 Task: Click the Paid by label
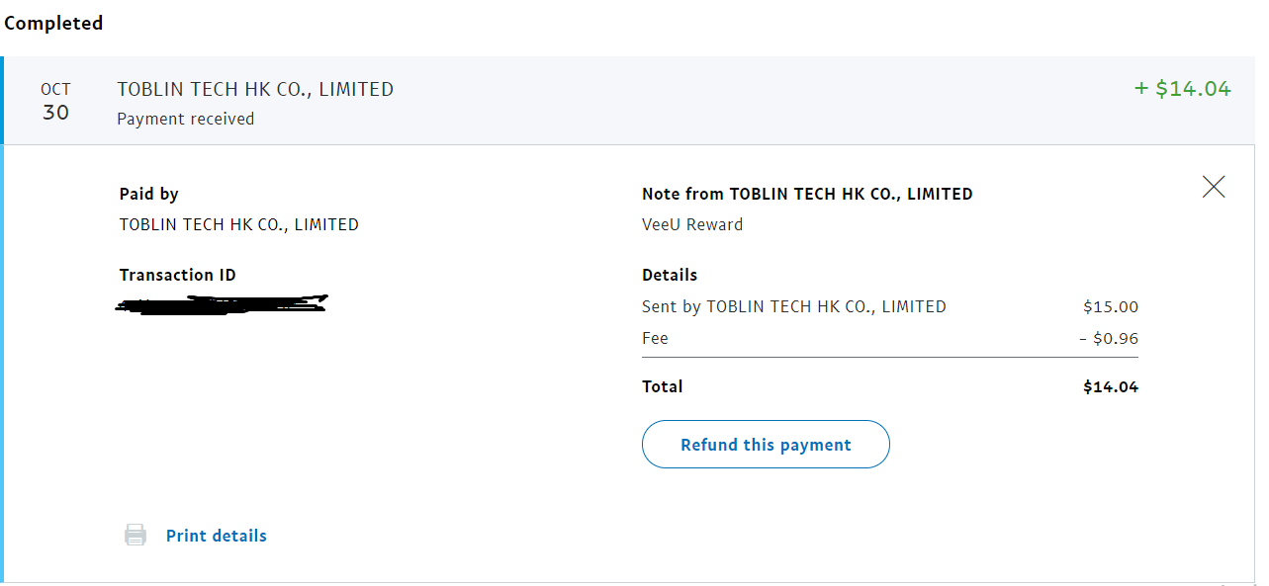148,194
